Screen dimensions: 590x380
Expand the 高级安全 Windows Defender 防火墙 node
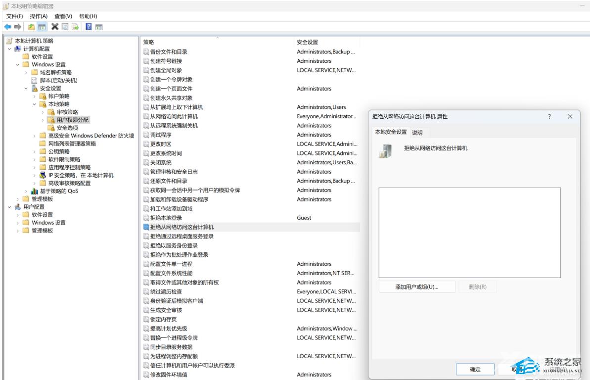(x=34, y=136)
